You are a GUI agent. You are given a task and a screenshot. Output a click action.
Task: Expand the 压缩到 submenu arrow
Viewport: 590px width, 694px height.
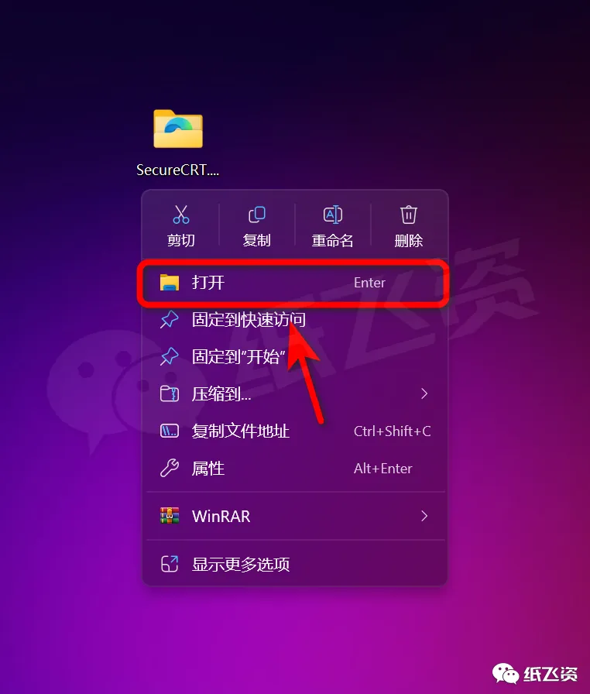click(x=424, y=393)
